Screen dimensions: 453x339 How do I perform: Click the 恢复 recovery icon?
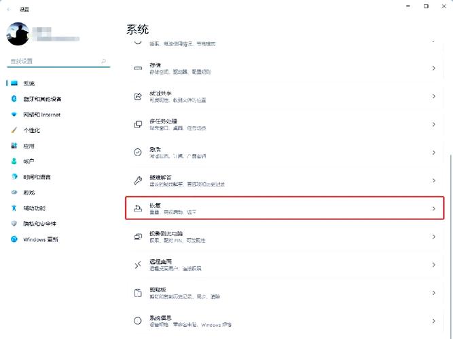pyautogui.click(x=138, y=208)
